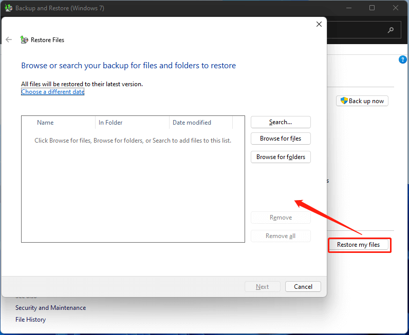Click the Remove all button
Viewport: 409px width, 335px height.
tap(281, 236)
